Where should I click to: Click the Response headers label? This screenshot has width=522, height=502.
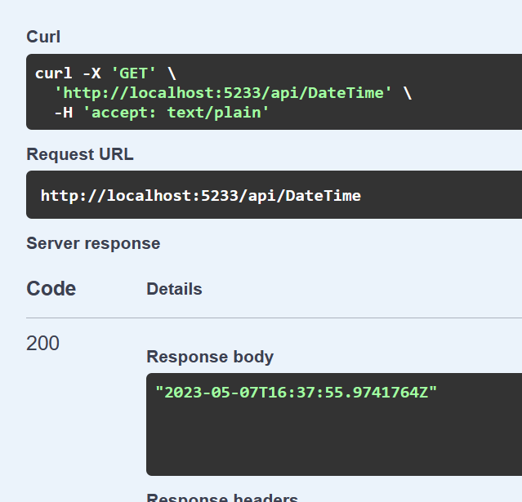coord(222,498)
